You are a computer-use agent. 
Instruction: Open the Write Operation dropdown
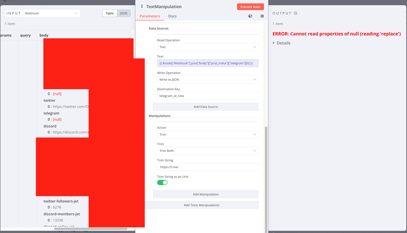click(x=208, y=79)
